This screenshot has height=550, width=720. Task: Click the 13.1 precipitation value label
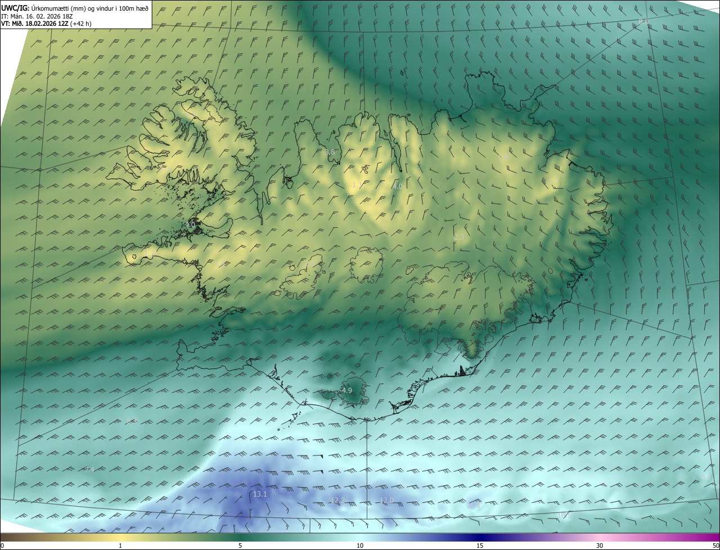[x=260, y=494]
